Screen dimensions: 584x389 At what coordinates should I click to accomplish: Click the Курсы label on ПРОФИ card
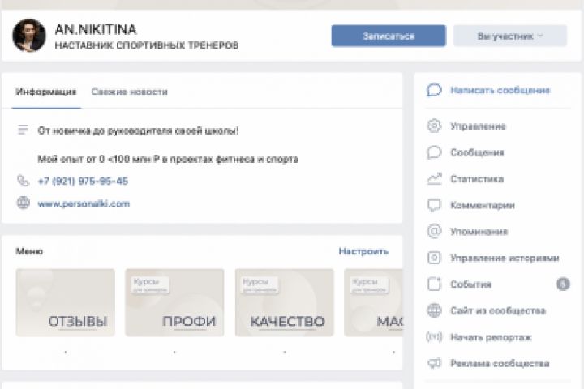[150, 284]
